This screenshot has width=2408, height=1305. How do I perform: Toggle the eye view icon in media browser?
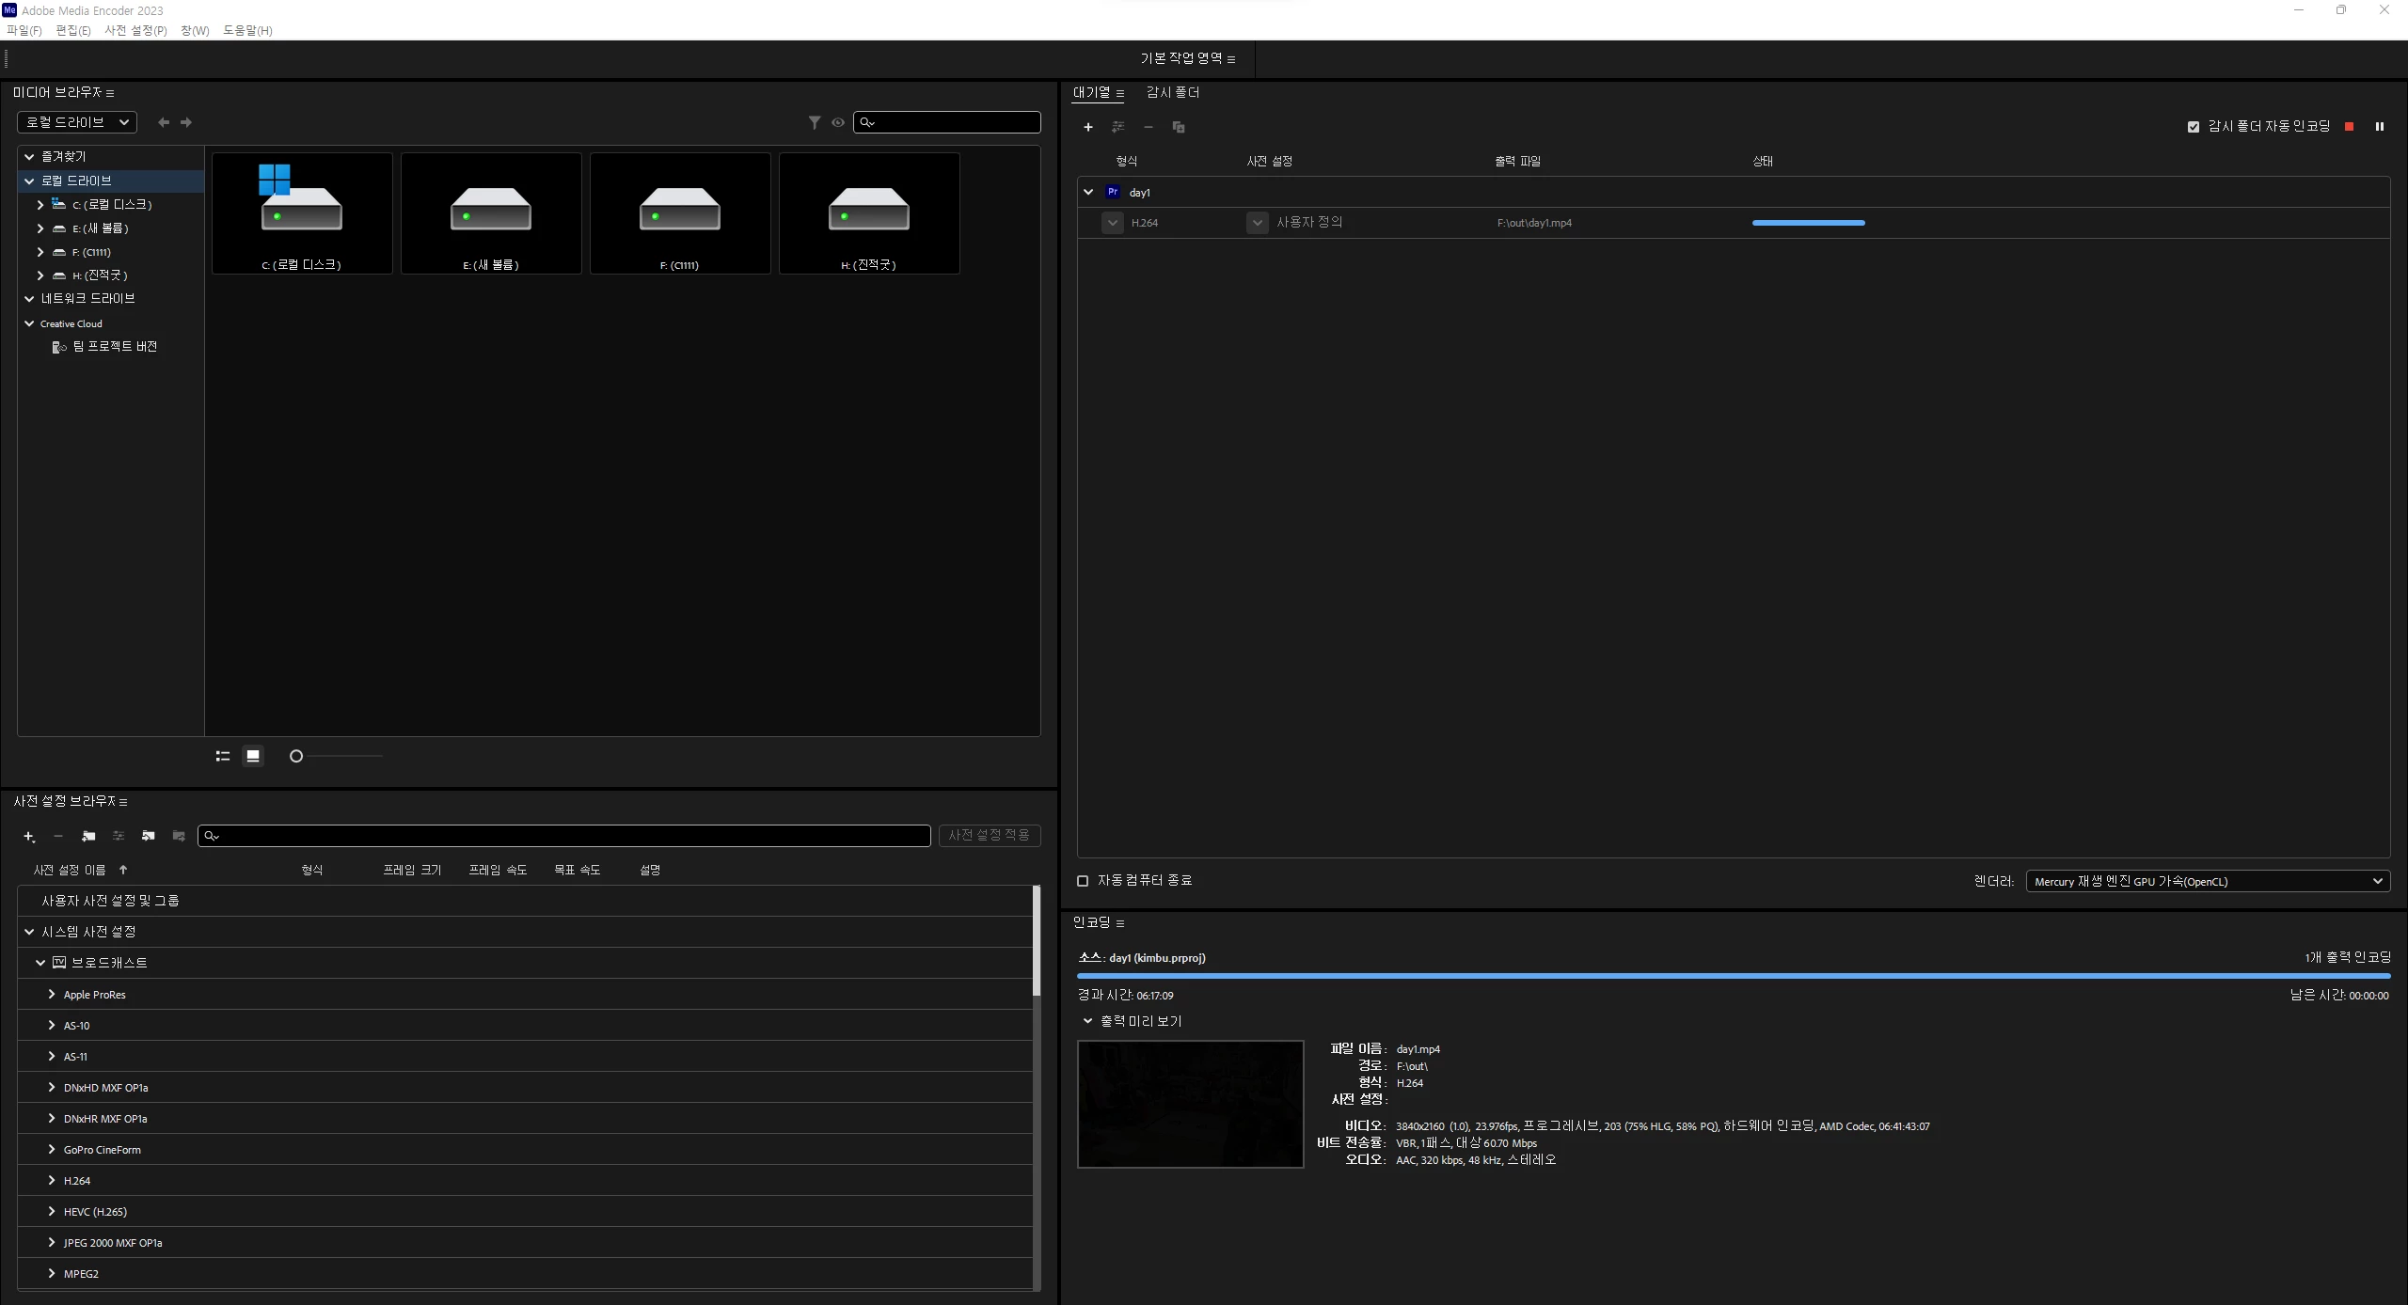[837, 122]
